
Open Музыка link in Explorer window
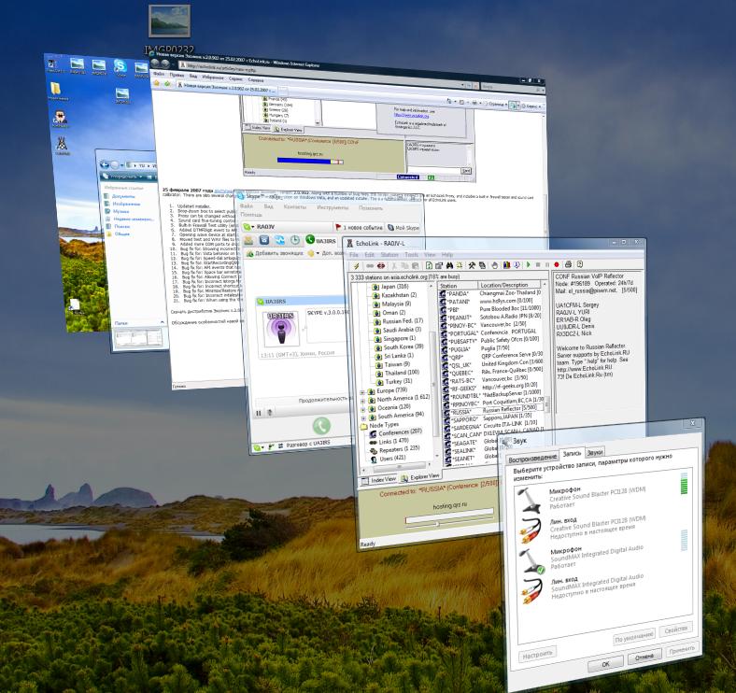[120, 211]
